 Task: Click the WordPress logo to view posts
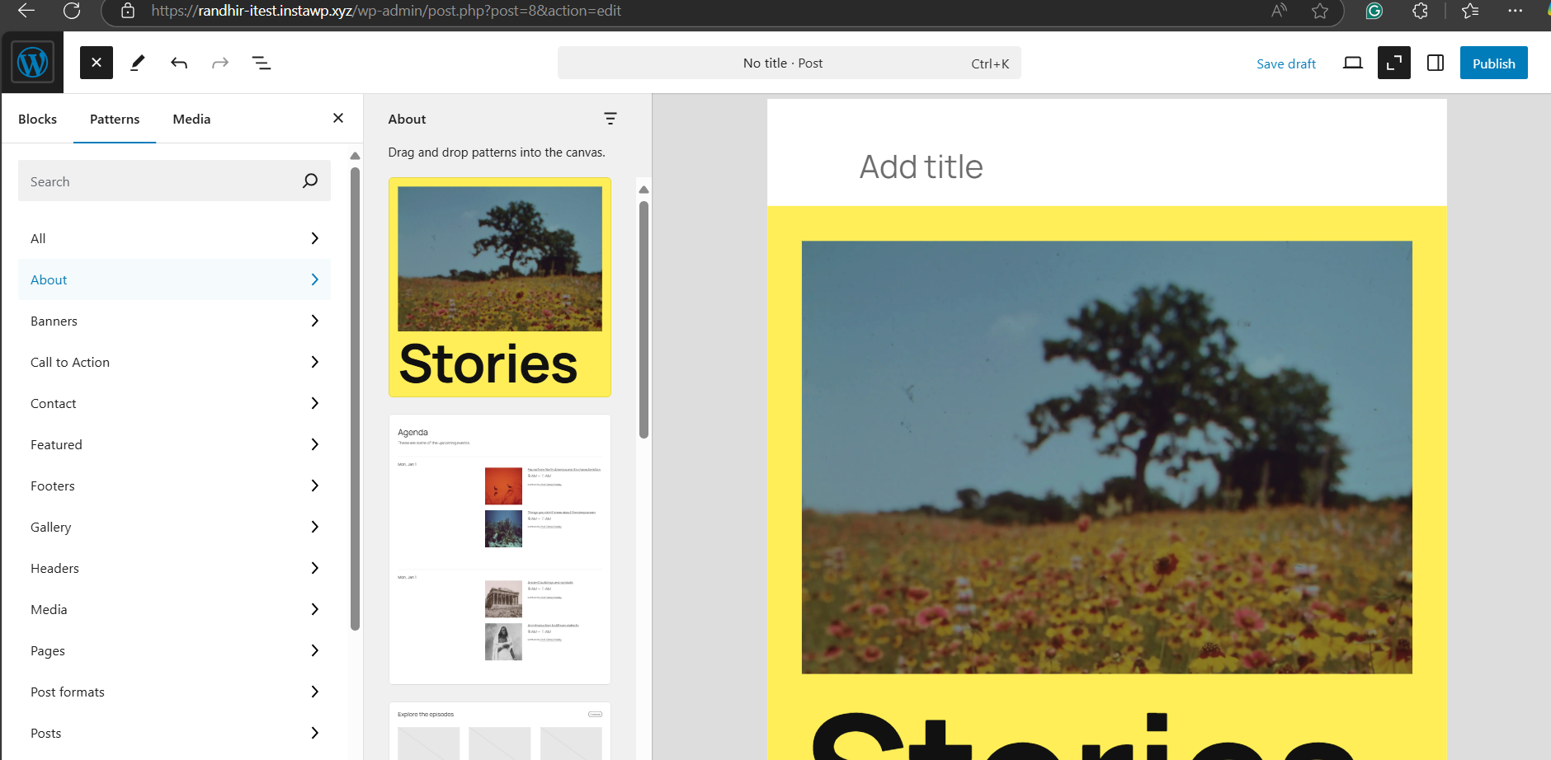pos(32,63)
